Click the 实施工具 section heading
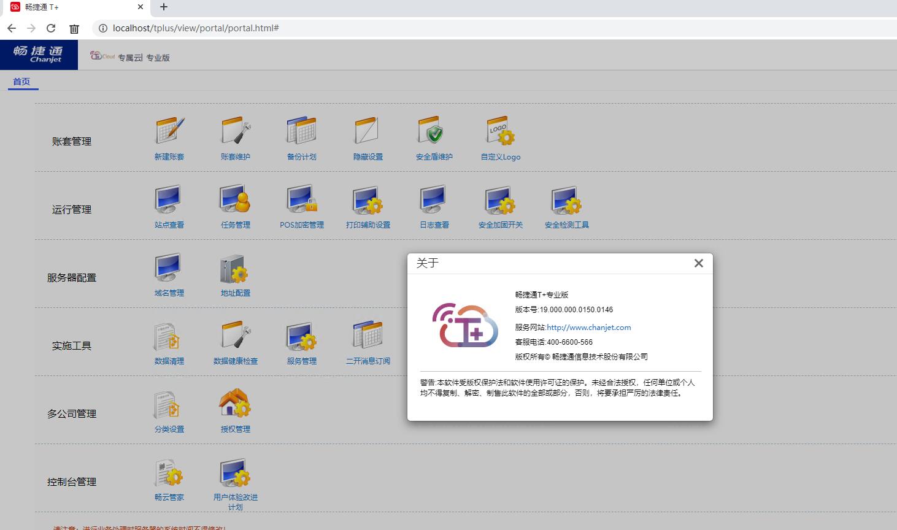The height and width of the screenshot is (530, 897). tap(72, 346)
